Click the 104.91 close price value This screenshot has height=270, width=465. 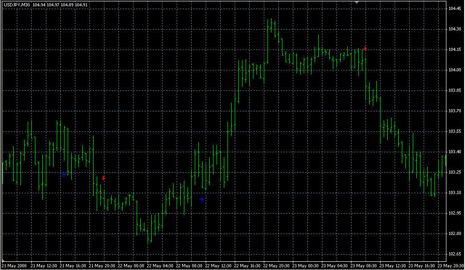pos(81,5)
